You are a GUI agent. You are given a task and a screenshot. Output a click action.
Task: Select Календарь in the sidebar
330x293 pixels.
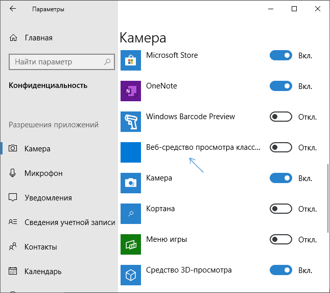pos(59,272)
